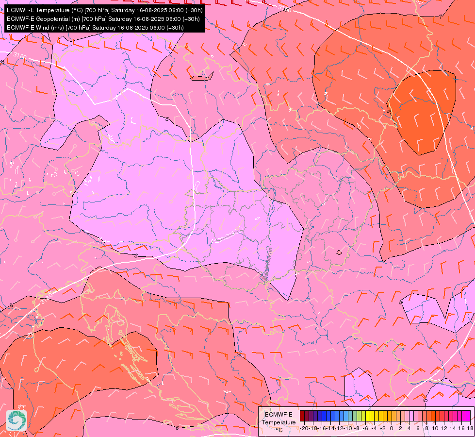
Task: Click the legend value -6
Action: [x=365, y=428]
